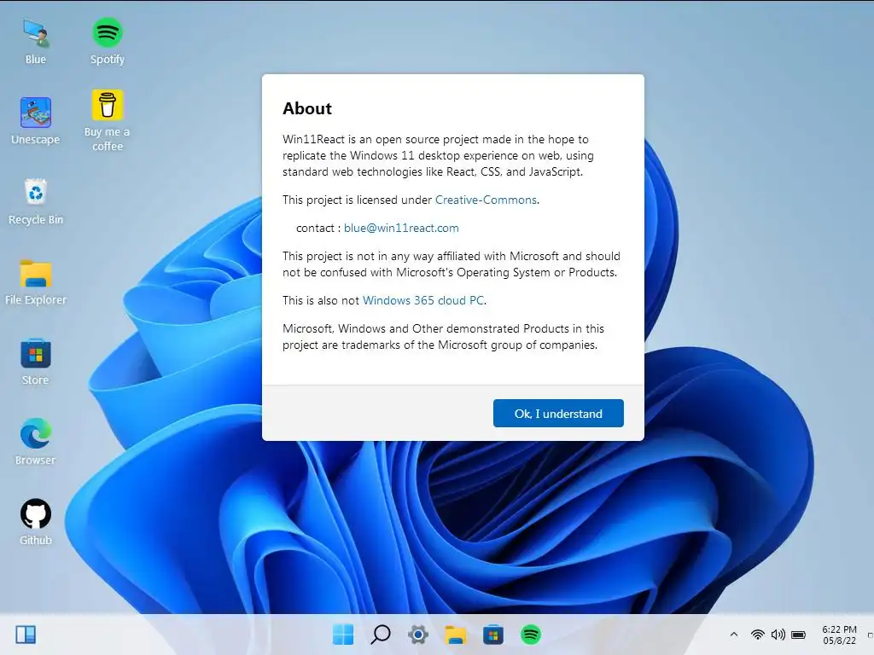
Task: Click text 'contact :' in dialog
Action: click(318, 228)
